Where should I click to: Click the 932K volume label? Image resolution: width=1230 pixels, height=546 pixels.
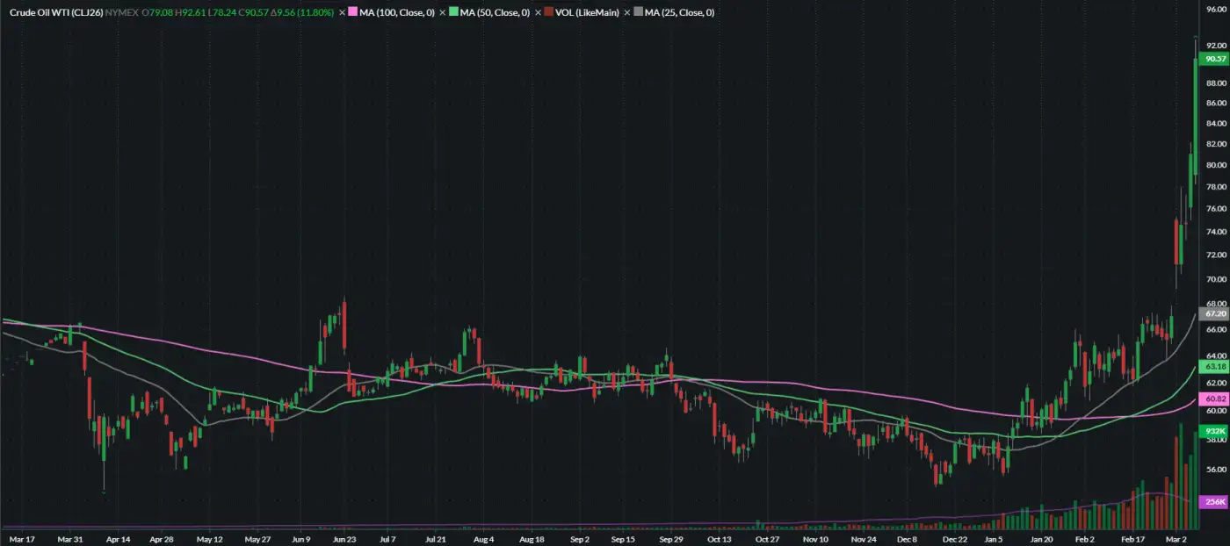coord(1216,431)
